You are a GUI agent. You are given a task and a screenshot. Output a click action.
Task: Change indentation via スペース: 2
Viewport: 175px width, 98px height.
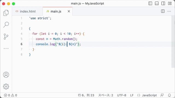click(106, 95)
